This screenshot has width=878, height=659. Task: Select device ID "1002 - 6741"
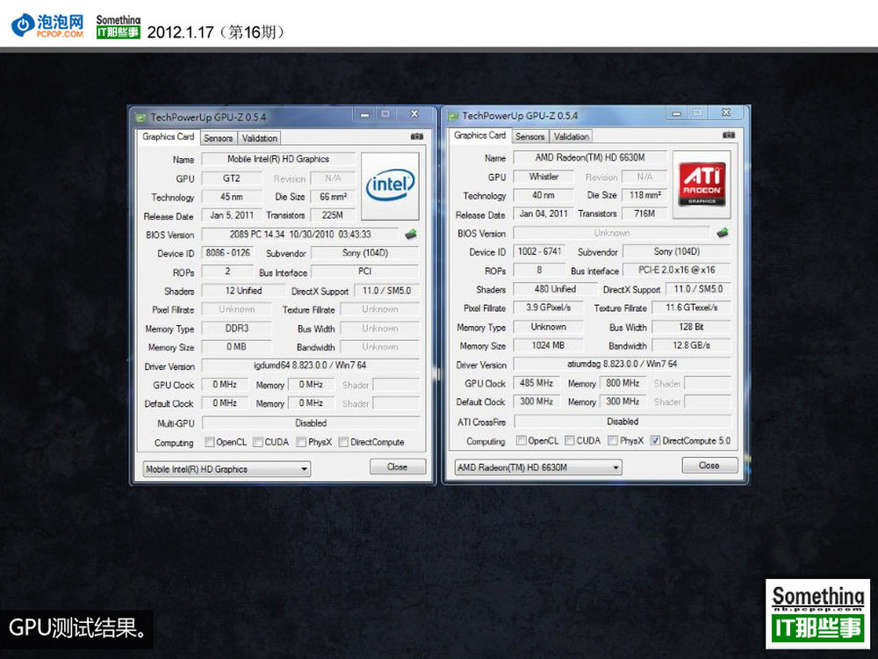pyautogui.click(x=540, y=251)
